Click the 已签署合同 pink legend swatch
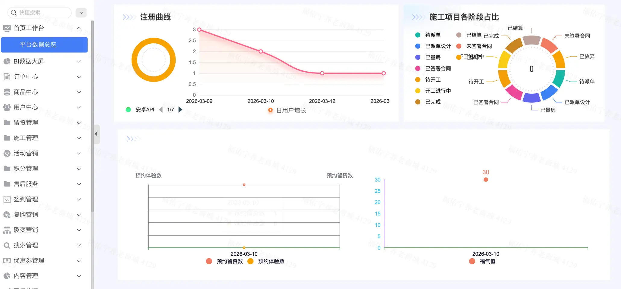This screenshot has height=289, width=621. (x=418, y=69)
